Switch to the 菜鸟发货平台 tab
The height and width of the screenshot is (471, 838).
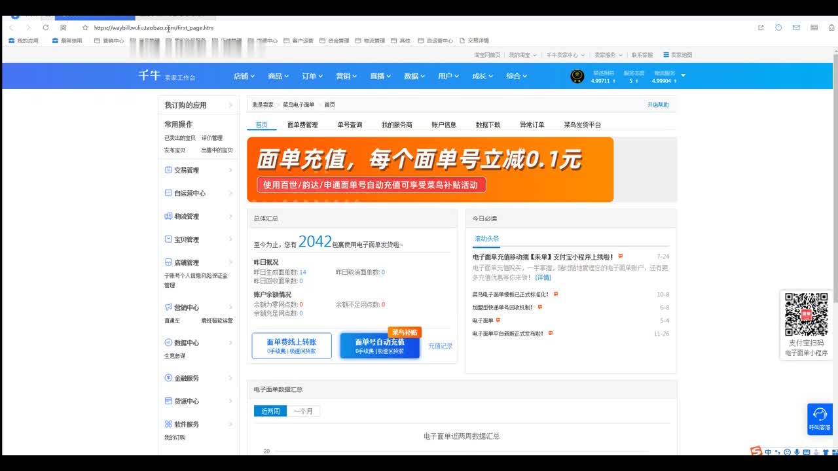pyautogui.click(x=583, y=125)
